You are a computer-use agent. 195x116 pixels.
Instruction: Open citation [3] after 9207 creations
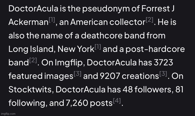tap(164, 74)
